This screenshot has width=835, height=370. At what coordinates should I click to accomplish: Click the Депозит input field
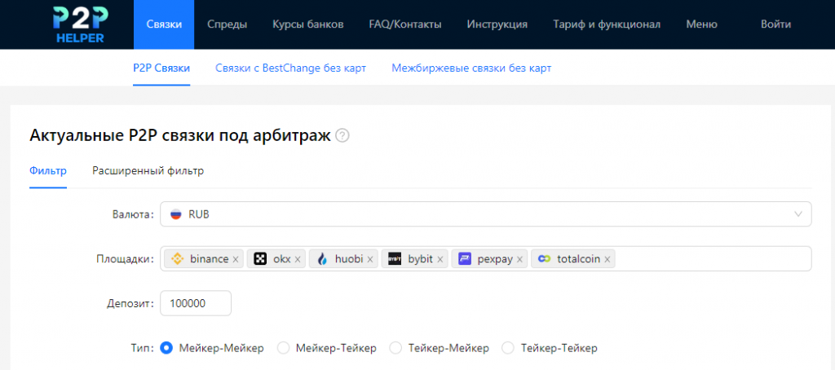coord(196,303)
